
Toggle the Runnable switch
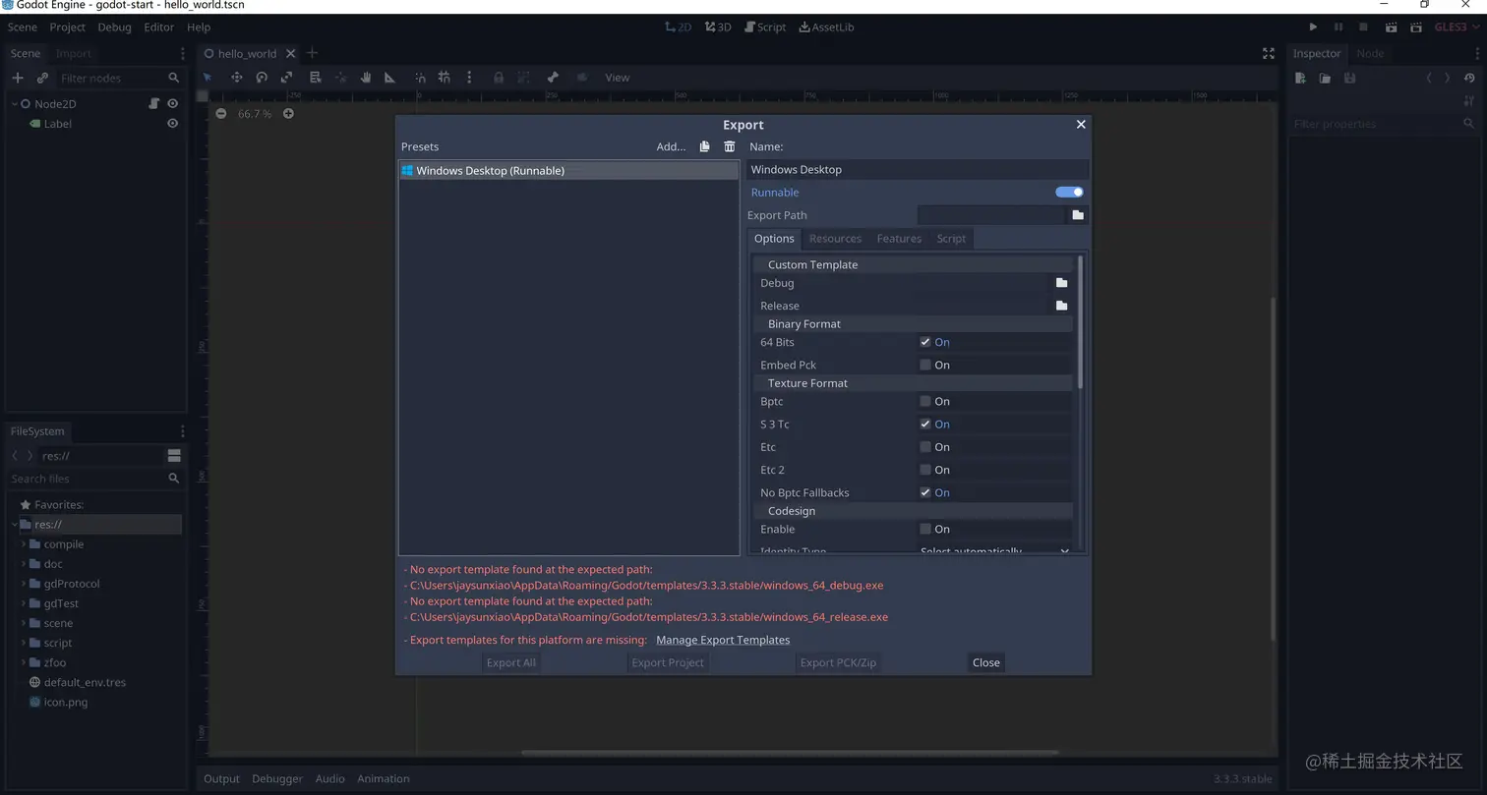pos(1069,193)
